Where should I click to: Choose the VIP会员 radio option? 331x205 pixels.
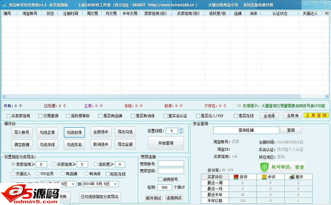pos(38,174)
